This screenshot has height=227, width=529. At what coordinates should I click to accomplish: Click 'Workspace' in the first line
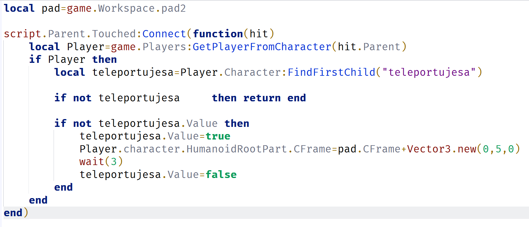pyautogui.click(x=126, y=8)
